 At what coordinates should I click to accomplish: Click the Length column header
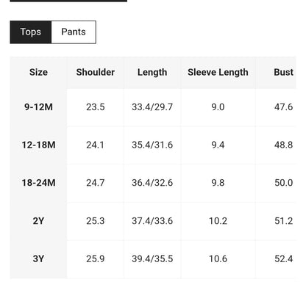coord(152,73)
